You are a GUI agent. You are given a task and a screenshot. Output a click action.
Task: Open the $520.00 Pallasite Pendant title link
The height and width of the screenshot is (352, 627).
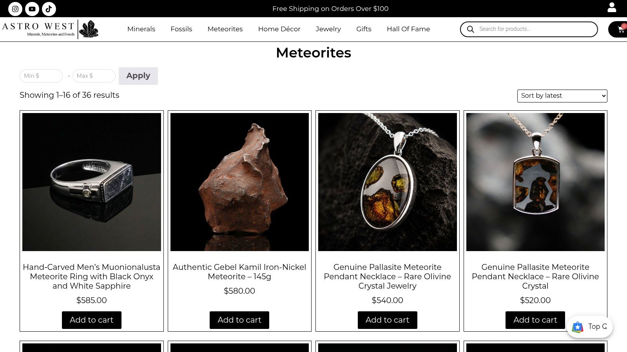click(535, 277)
